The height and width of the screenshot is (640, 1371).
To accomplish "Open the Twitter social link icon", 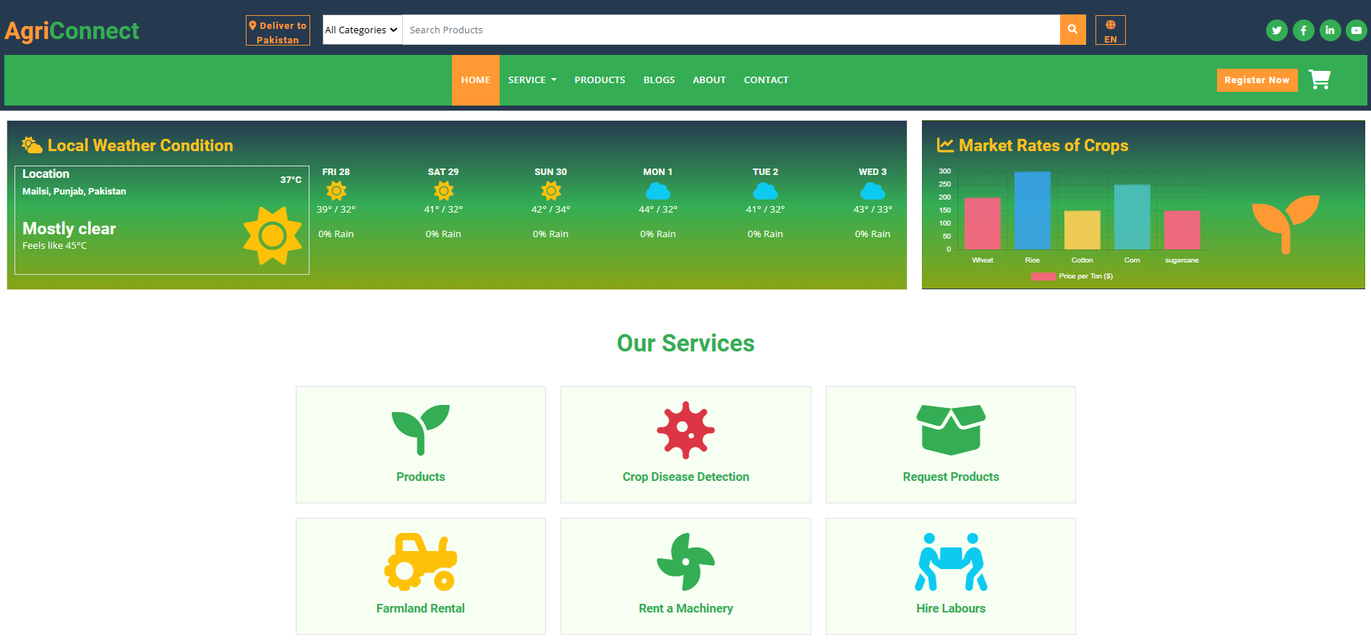I will click(1276, 30).
